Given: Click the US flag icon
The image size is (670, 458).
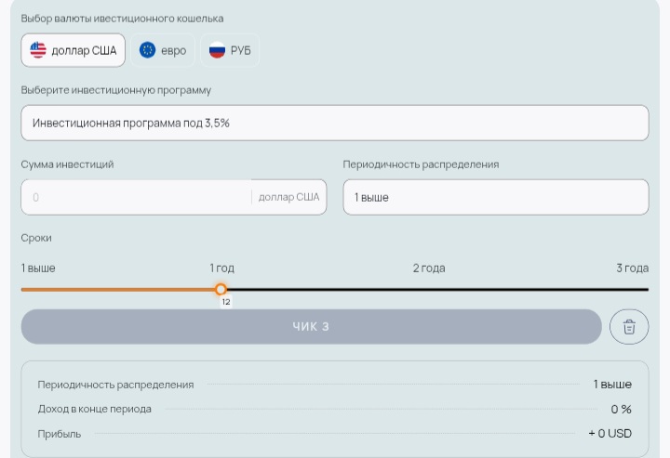Looking at the screenshot, I should point(38,50).
